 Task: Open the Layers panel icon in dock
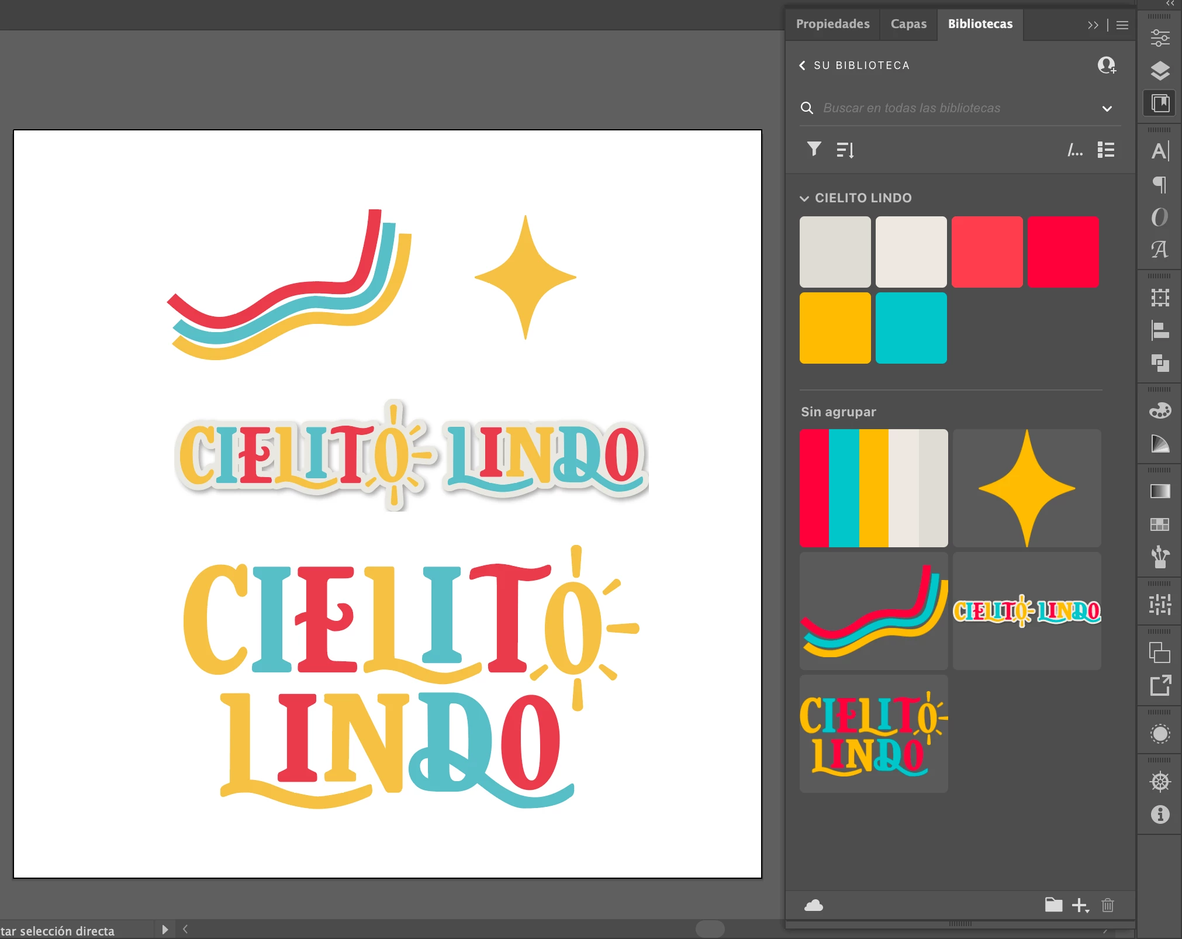1160,71
